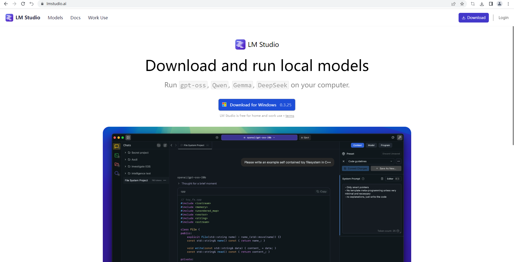Clear preset with X beside Code guidelines
The image size is (514, 262).
(343, 161)
